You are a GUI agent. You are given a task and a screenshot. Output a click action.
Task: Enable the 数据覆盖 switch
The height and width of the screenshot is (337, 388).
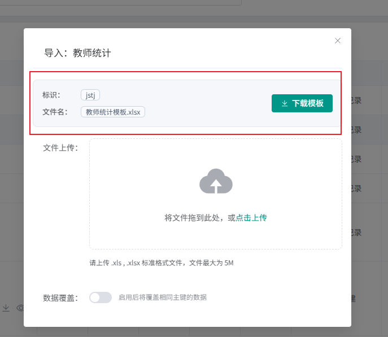pyautogui.click(x=101, y=297)
